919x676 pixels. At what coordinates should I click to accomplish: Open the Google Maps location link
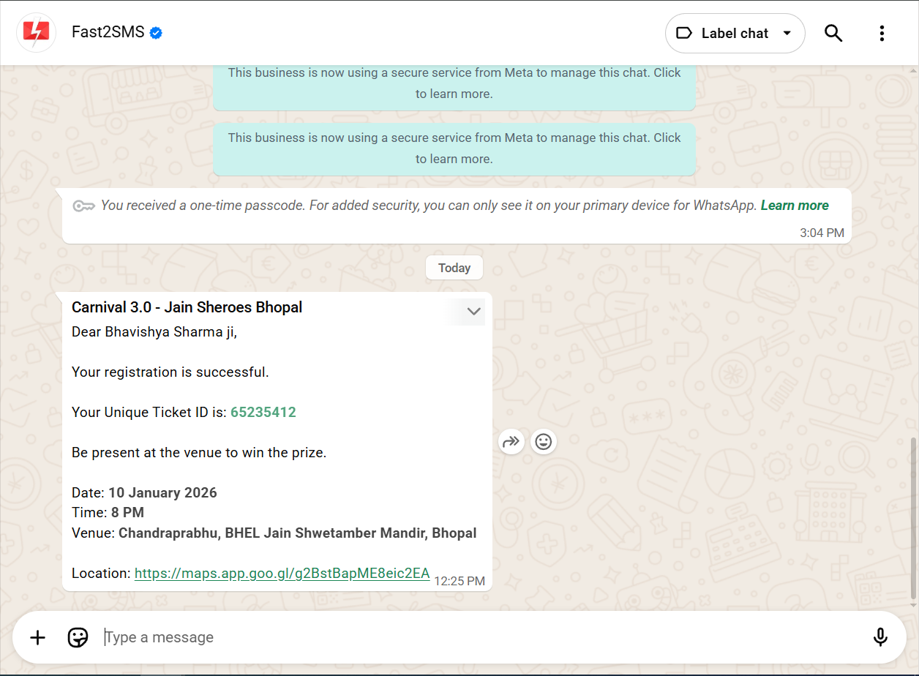(x=282, y=573)
